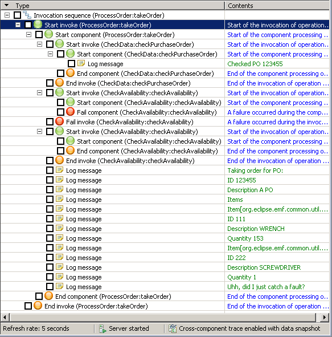Click note icon of 'Description A PO' log
The image size is (332, 337).
59,189
